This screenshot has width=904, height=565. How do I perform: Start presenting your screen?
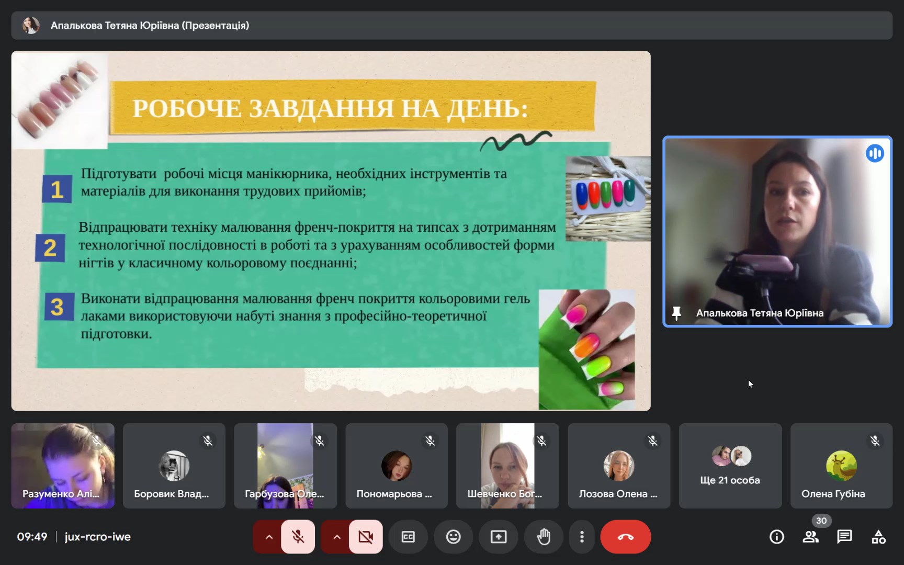[499, 537]
